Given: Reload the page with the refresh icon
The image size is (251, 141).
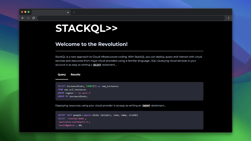Looking at the screenshot, I should pos(34,18).
